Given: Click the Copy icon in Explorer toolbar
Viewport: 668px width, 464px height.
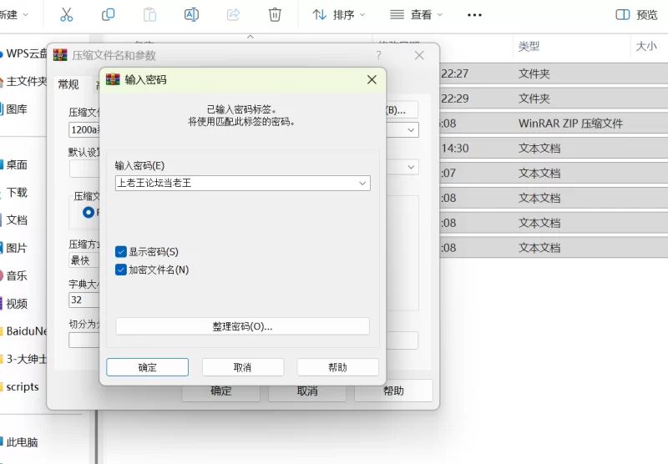Looking at the screenshot, I should 108,15.
